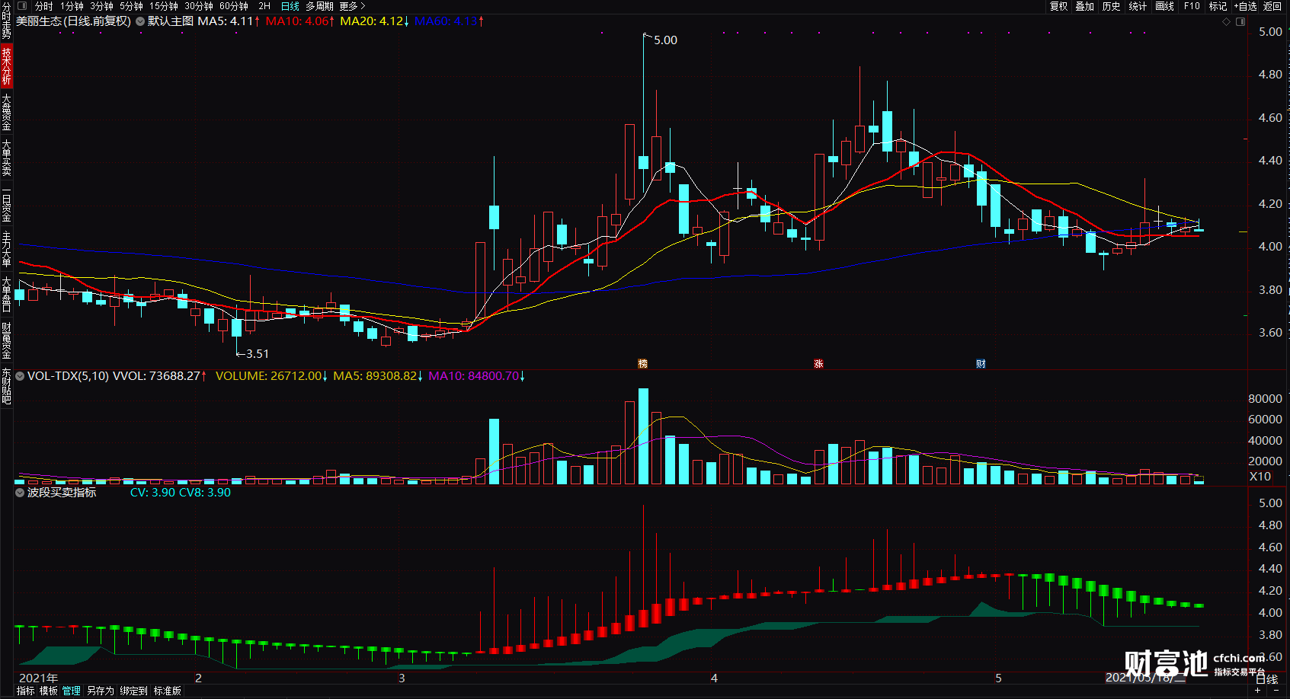Click the stock title 美丽生态(日线.前复权)

[x=73, y=21]
